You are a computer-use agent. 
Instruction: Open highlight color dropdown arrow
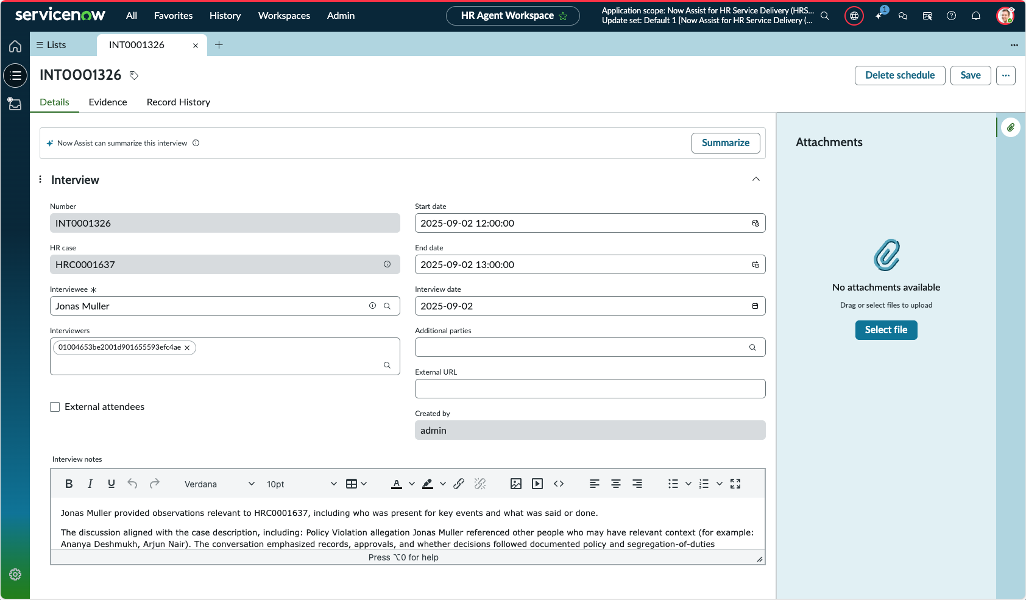tap(443, 484)
